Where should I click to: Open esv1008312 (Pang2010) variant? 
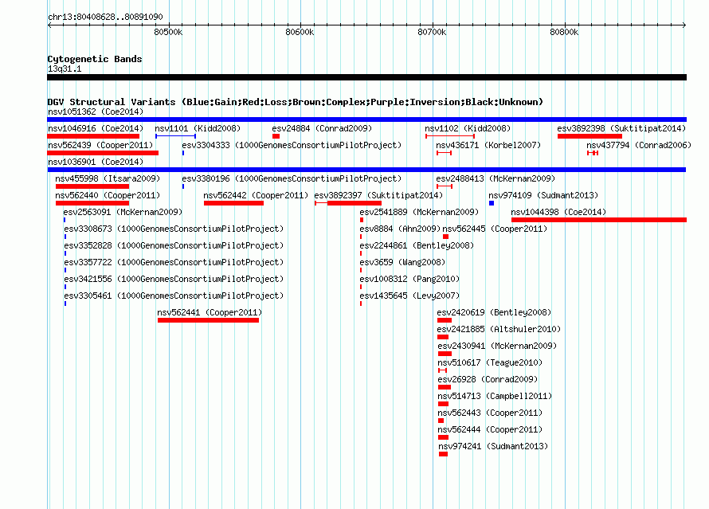409,279
